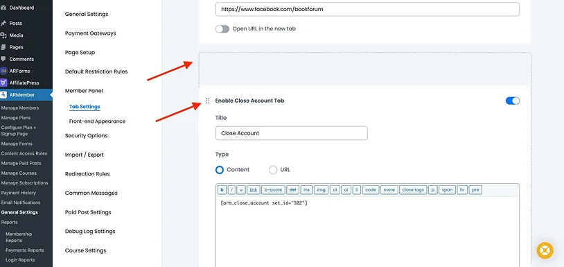Click the 'ol' editor button
Viewport: 564px width, 267px height.
point(346,189)
